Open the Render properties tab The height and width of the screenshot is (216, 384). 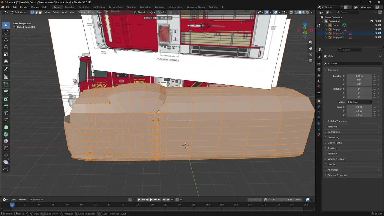[319, 64]
